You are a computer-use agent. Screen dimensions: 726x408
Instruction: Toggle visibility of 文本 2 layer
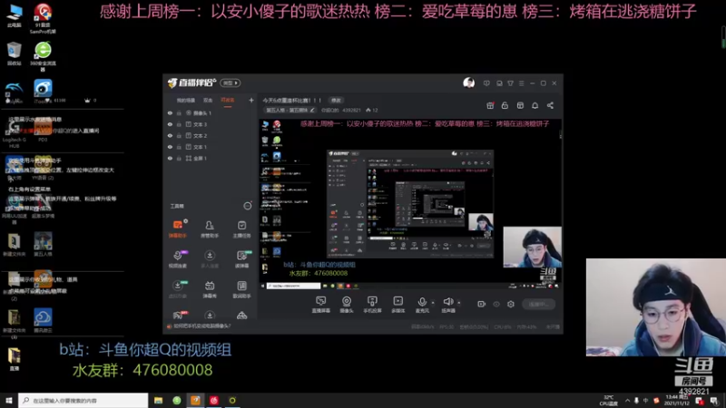(x=170, y=135)
